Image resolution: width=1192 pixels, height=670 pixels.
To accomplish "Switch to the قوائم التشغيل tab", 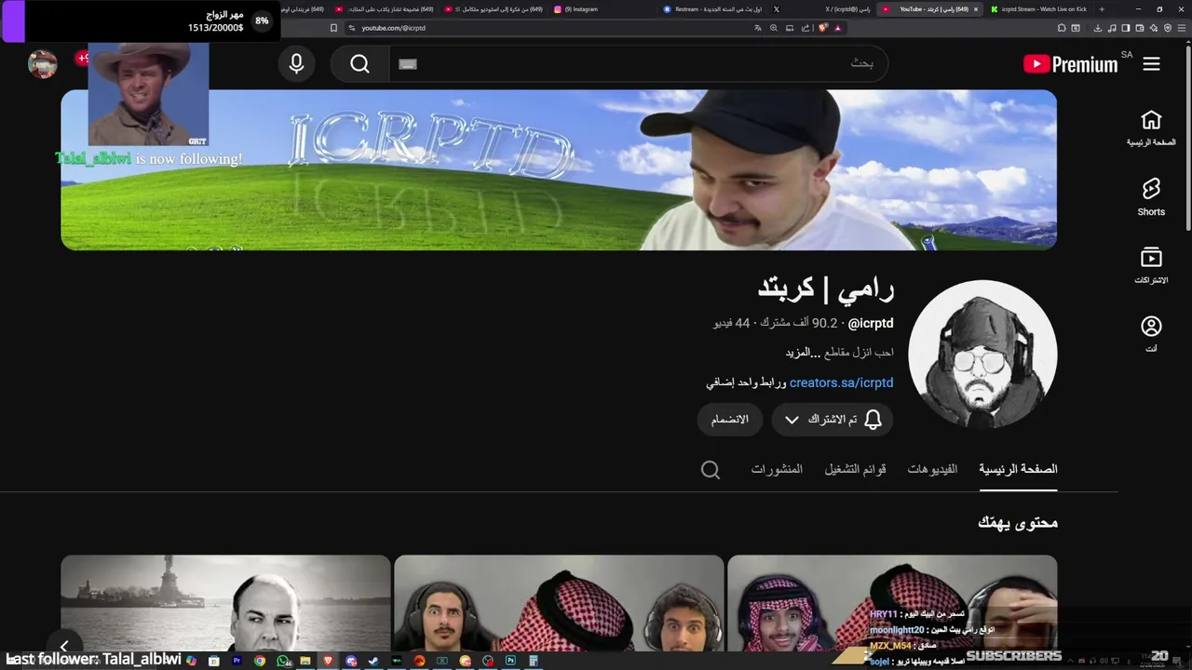I will (855, 469).
